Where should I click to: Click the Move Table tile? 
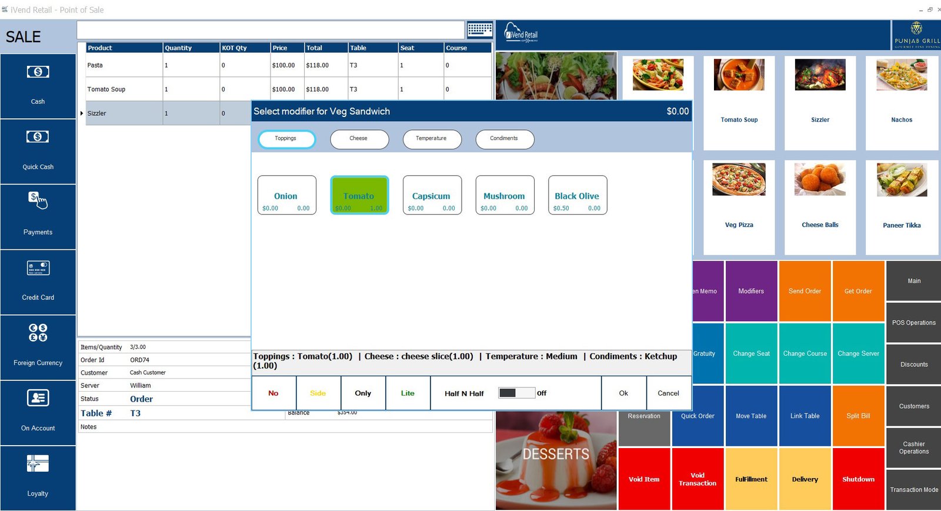pyautogui.click(x=751, y=416)
